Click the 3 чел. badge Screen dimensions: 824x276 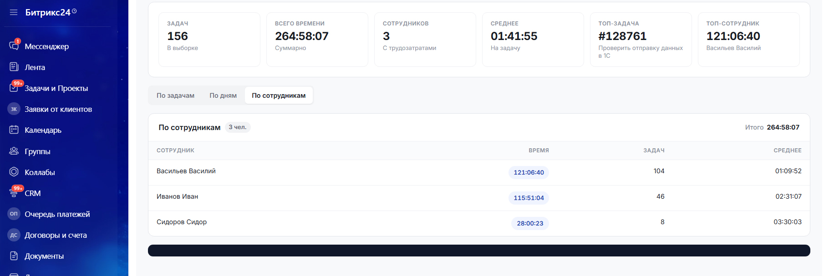pos(238,127)
